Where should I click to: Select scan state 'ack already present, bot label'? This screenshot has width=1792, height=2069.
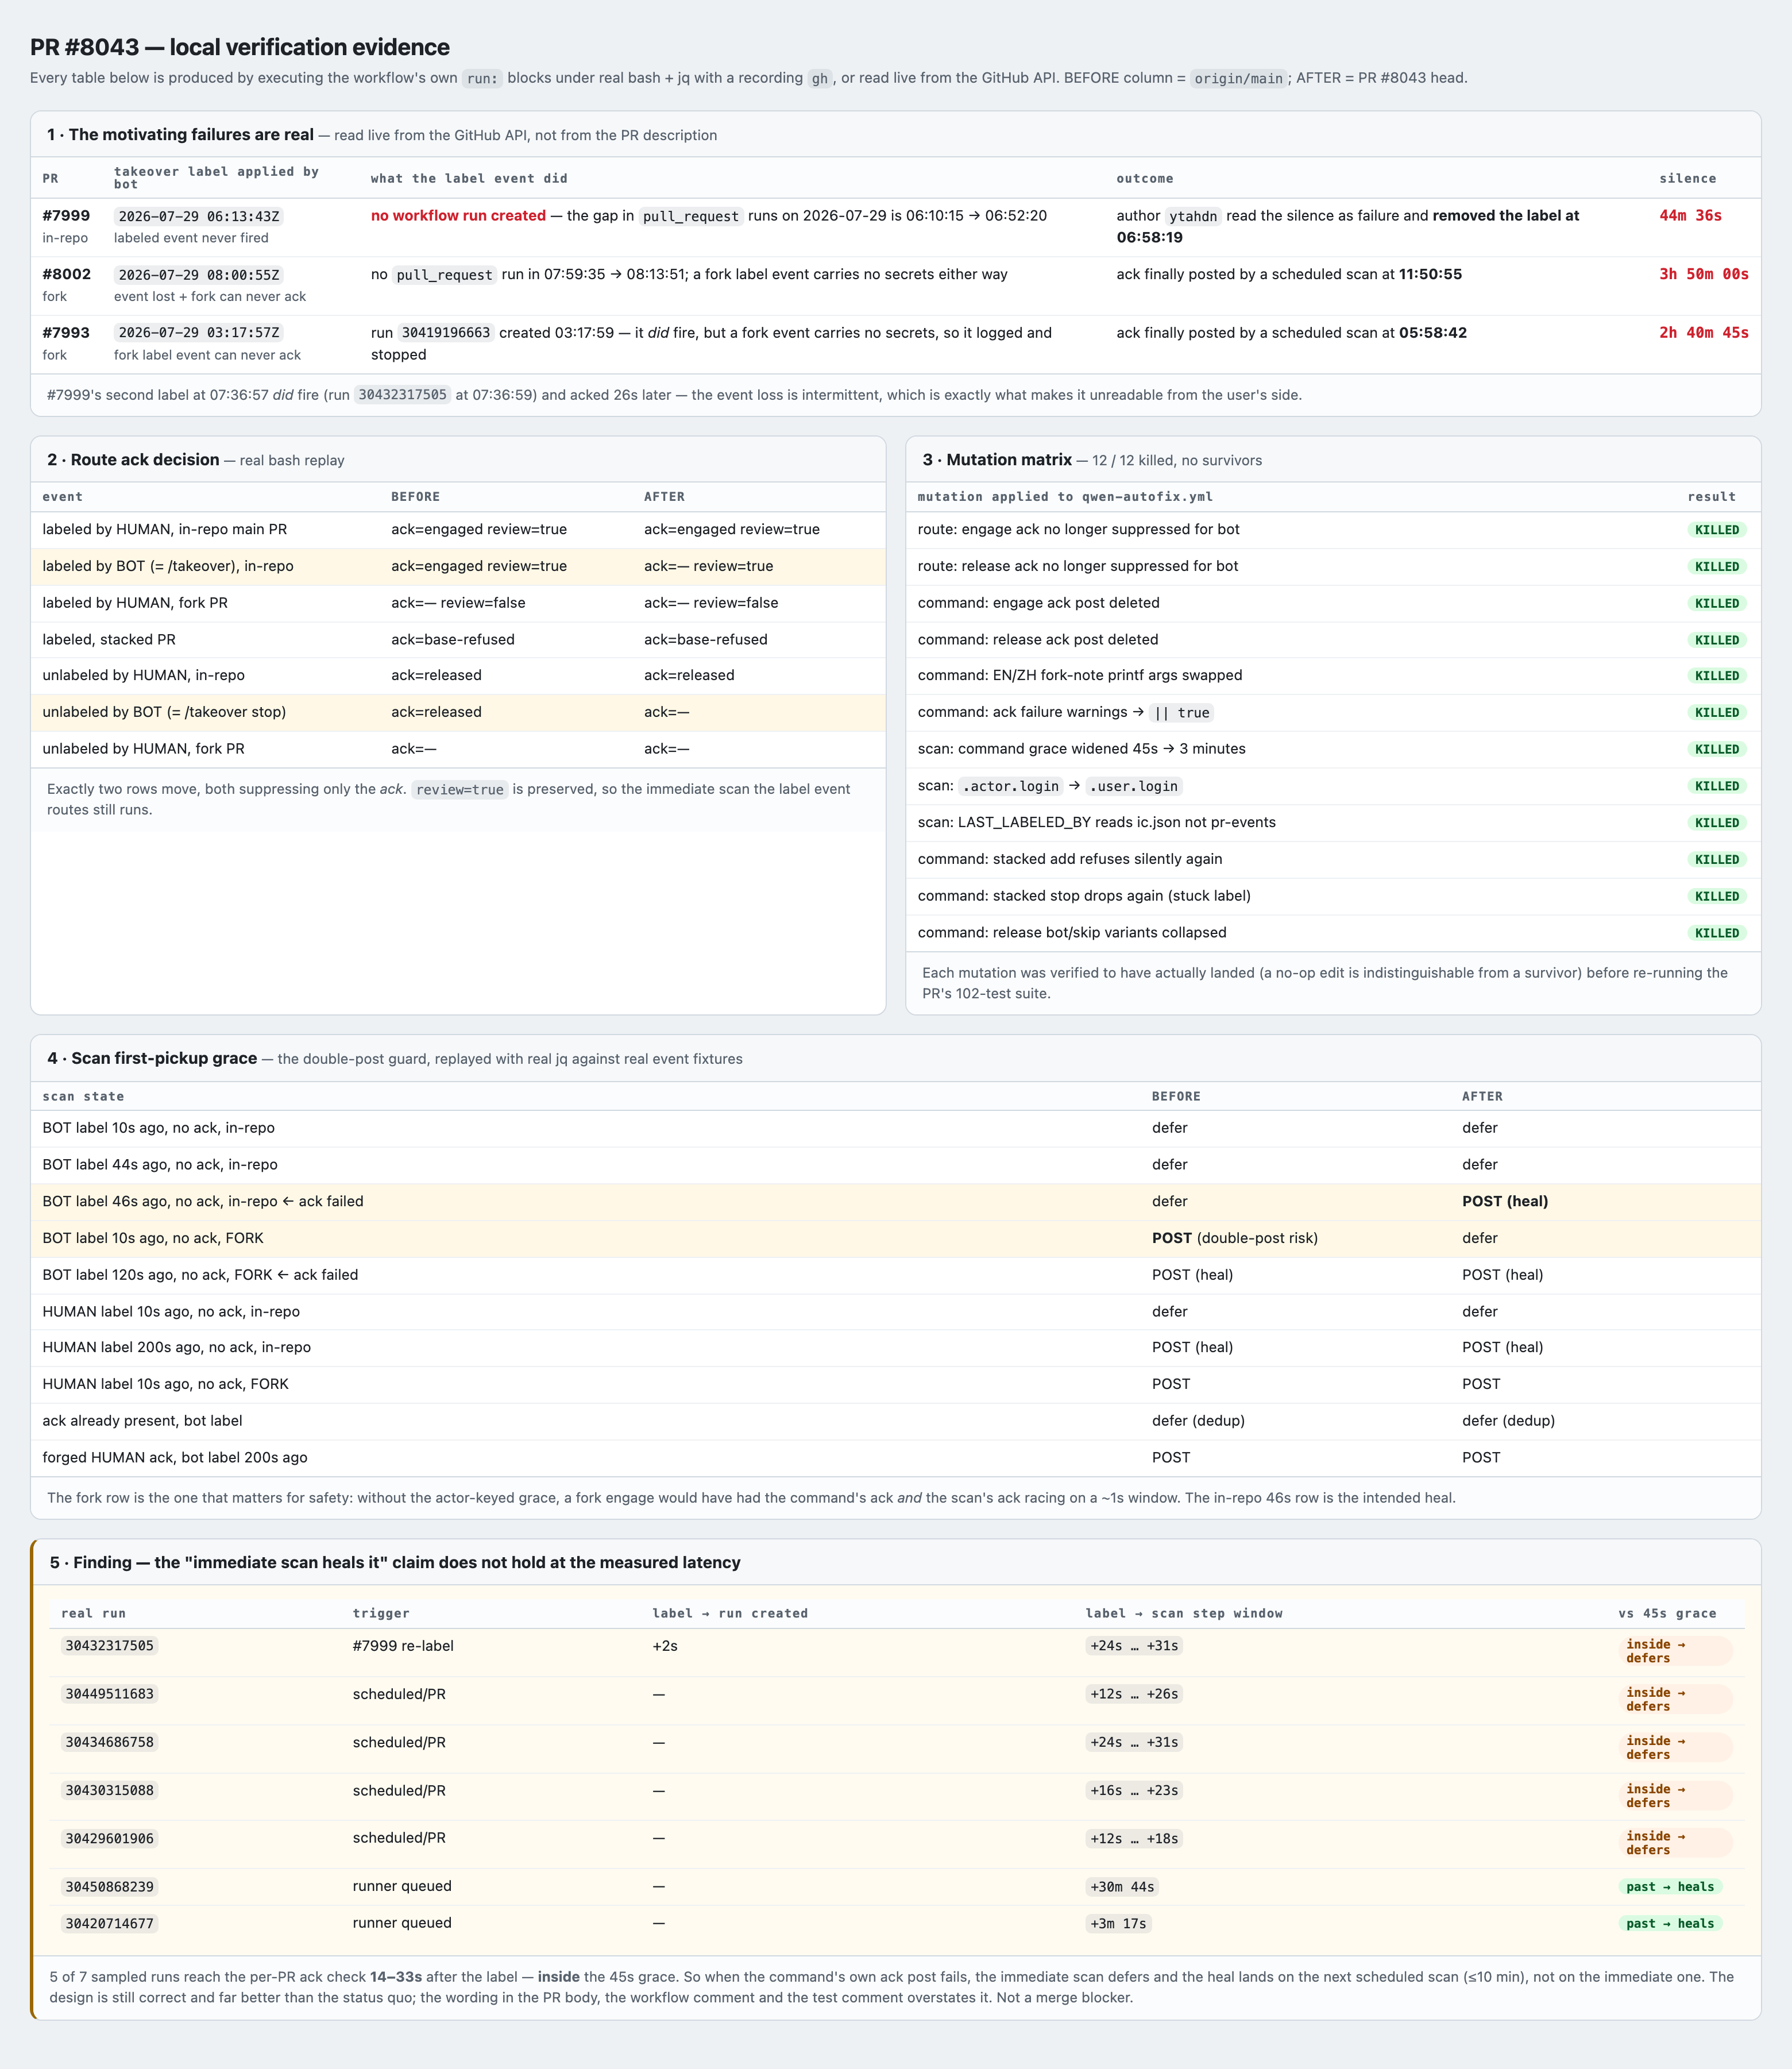coord(142,1420)
